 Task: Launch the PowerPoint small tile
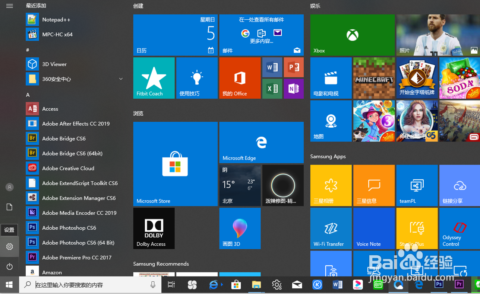point(294,67)
